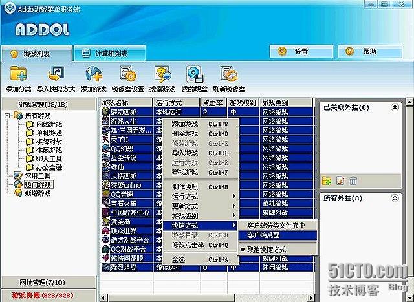
Task: Open the 帮助 button
Action: pos(370,51)
